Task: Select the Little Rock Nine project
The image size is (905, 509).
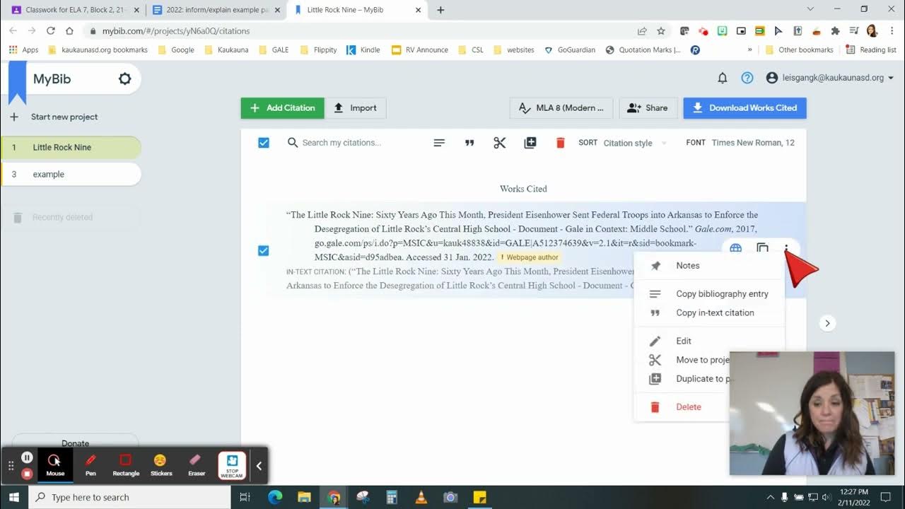Action: (x=71, y=147)
